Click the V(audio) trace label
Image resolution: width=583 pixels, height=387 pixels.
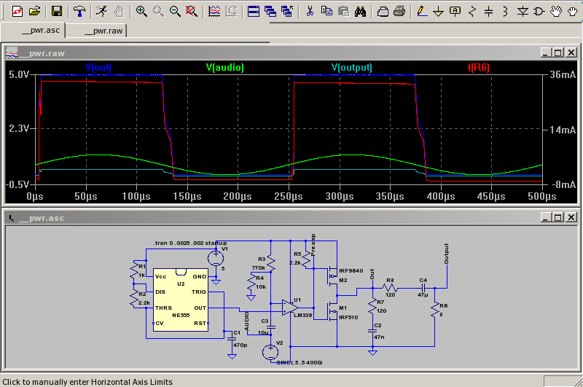point(225,67)
